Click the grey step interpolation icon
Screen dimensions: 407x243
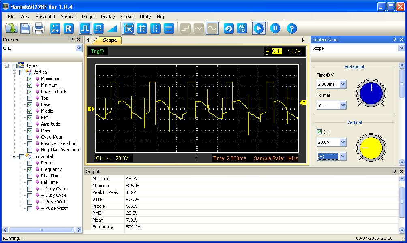(185, 28)
